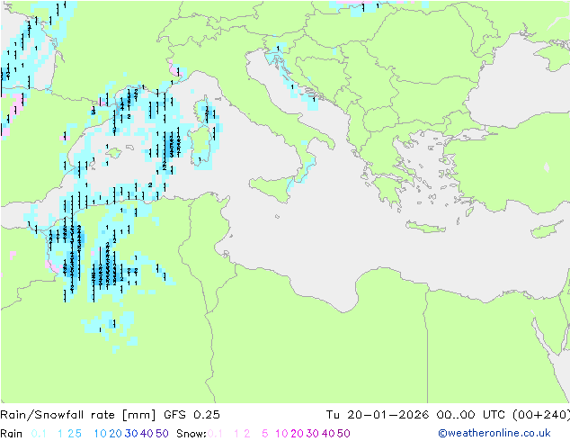
Task: Click the 'Snow:' legend label
Action: (191, 434)
